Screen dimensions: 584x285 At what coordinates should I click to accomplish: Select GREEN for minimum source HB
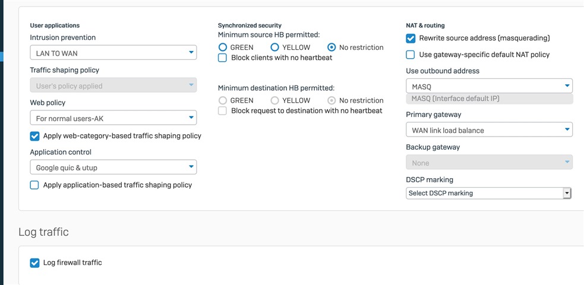pos(222,47)
